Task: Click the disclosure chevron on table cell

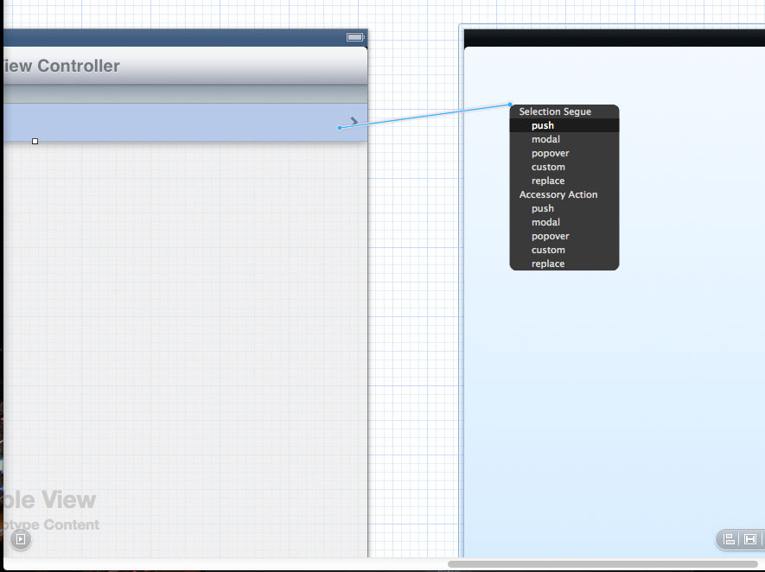Action: point(354,121)
